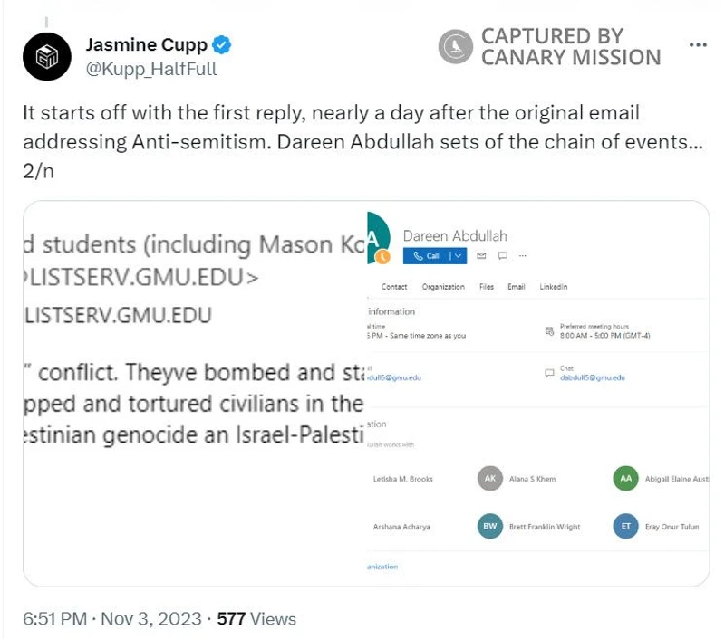Expand the Call options dropdown arrow
This screenshot has height=639, width=725.
pyautogui.click(x=459, y=256)
